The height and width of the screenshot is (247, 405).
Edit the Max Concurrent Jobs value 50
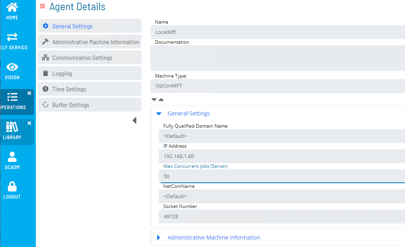point(282,176)
